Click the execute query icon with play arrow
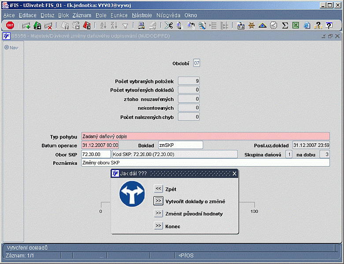The height and width of the screenshot is (264, 344). point(76,26)
